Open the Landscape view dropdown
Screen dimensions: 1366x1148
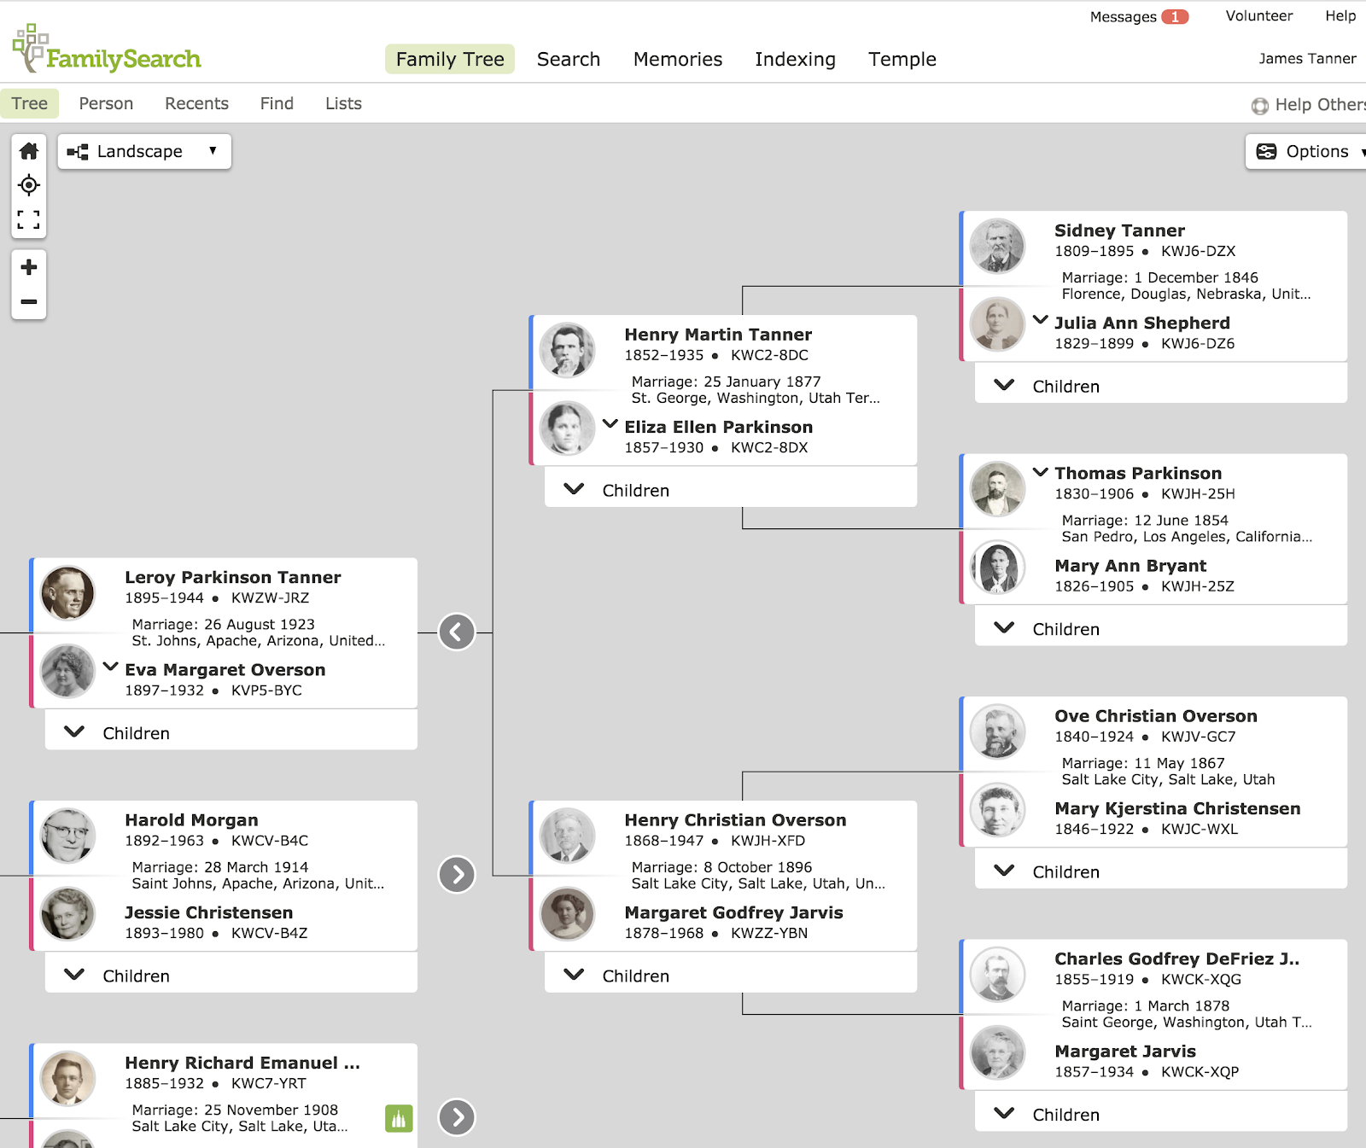(x=144, y=152)
